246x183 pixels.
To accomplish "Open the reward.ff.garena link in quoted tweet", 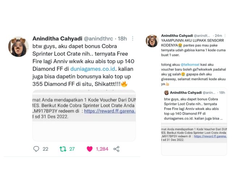I will click(211, 136).
